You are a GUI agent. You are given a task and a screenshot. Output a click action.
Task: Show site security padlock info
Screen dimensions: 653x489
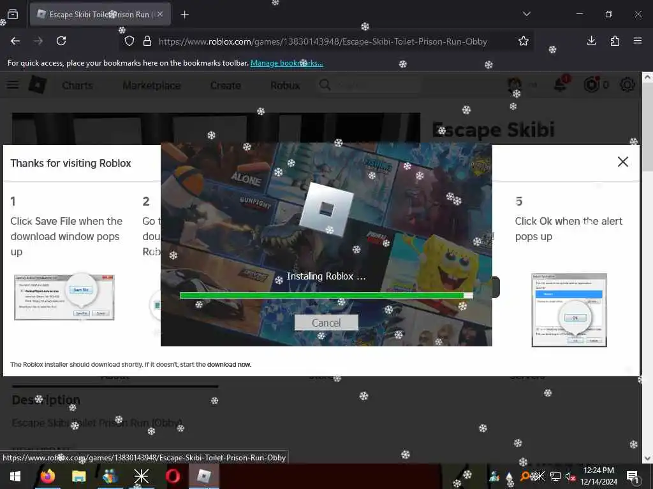click(147, 41)
